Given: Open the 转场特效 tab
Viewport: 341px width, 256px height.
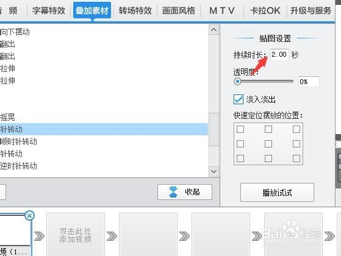Looking at the screenshot, I should click(x=135, y=10).
